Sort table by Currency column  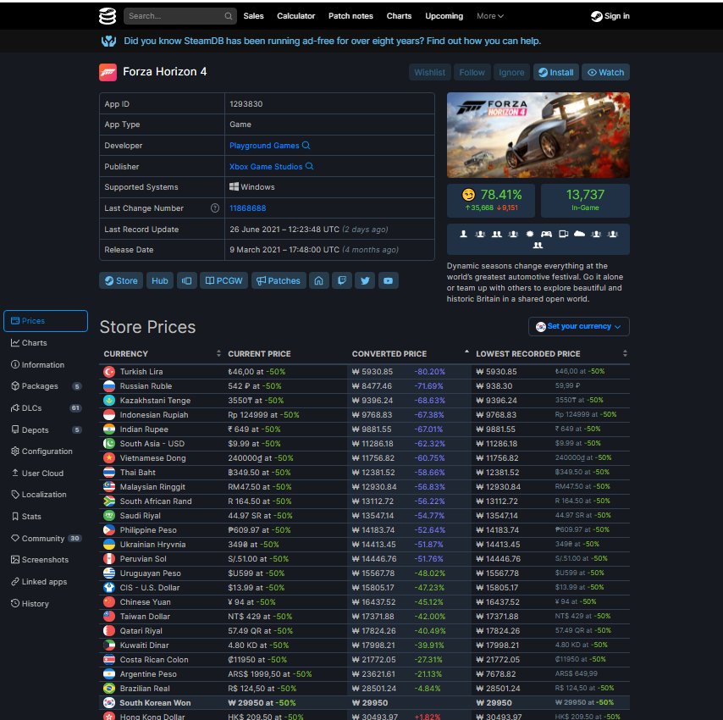tap(162, 354)
